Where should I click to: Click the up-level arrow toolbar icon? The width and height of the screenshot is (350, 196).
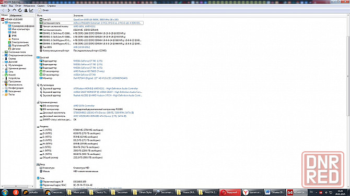(14, 10)
